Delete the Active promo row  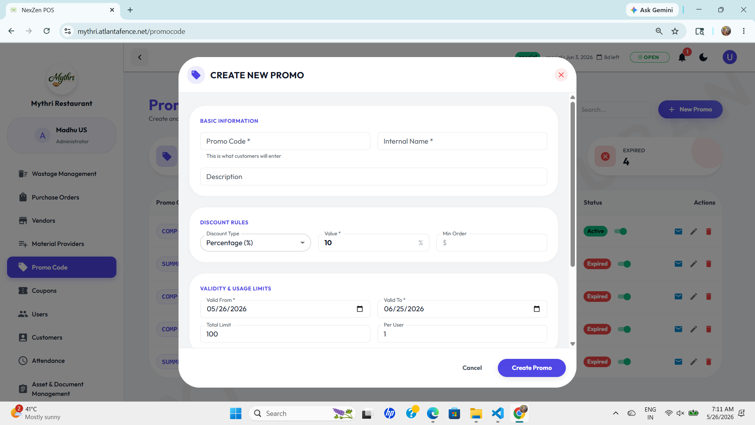pos(709,231)
